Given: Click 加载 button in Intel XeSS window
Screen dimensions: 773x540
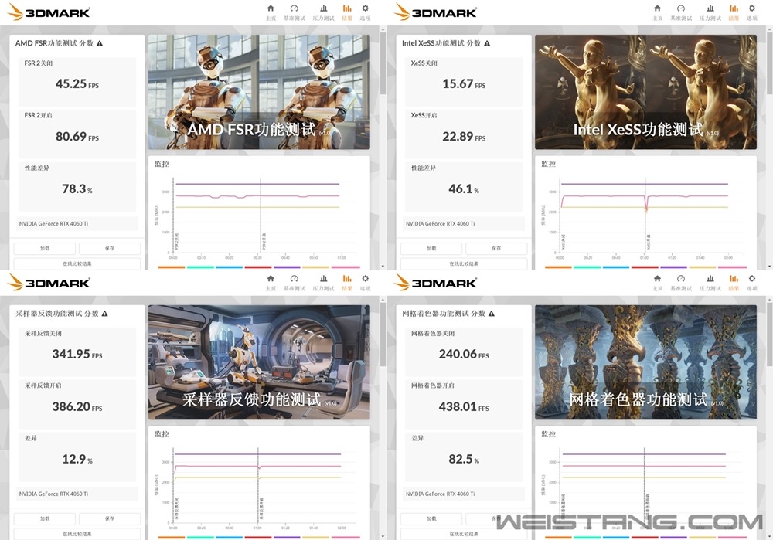Looking at the screenshot, I should [431, 248].
